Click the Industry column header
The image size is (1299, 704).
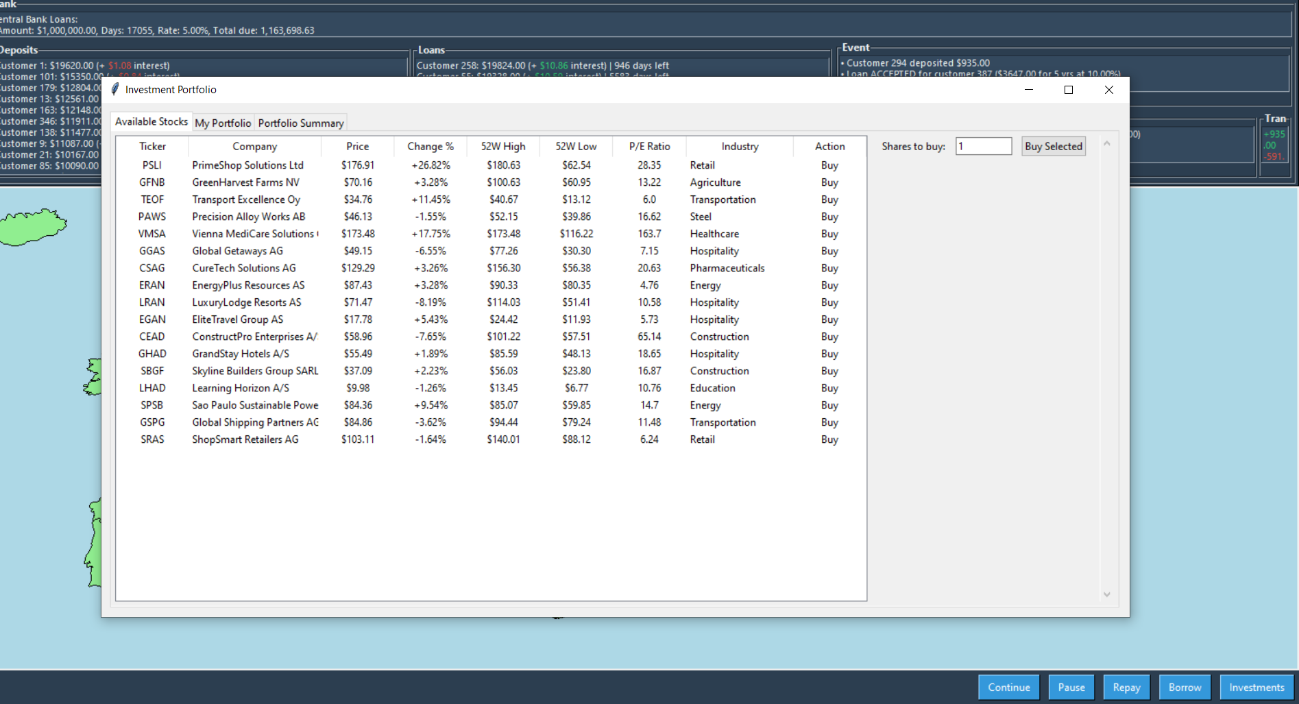pos(740,146)
